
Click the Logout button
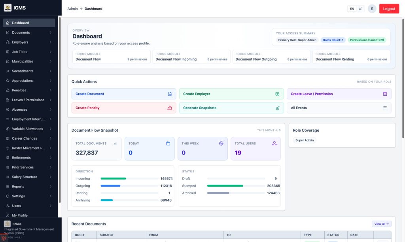tap(389, 9)
